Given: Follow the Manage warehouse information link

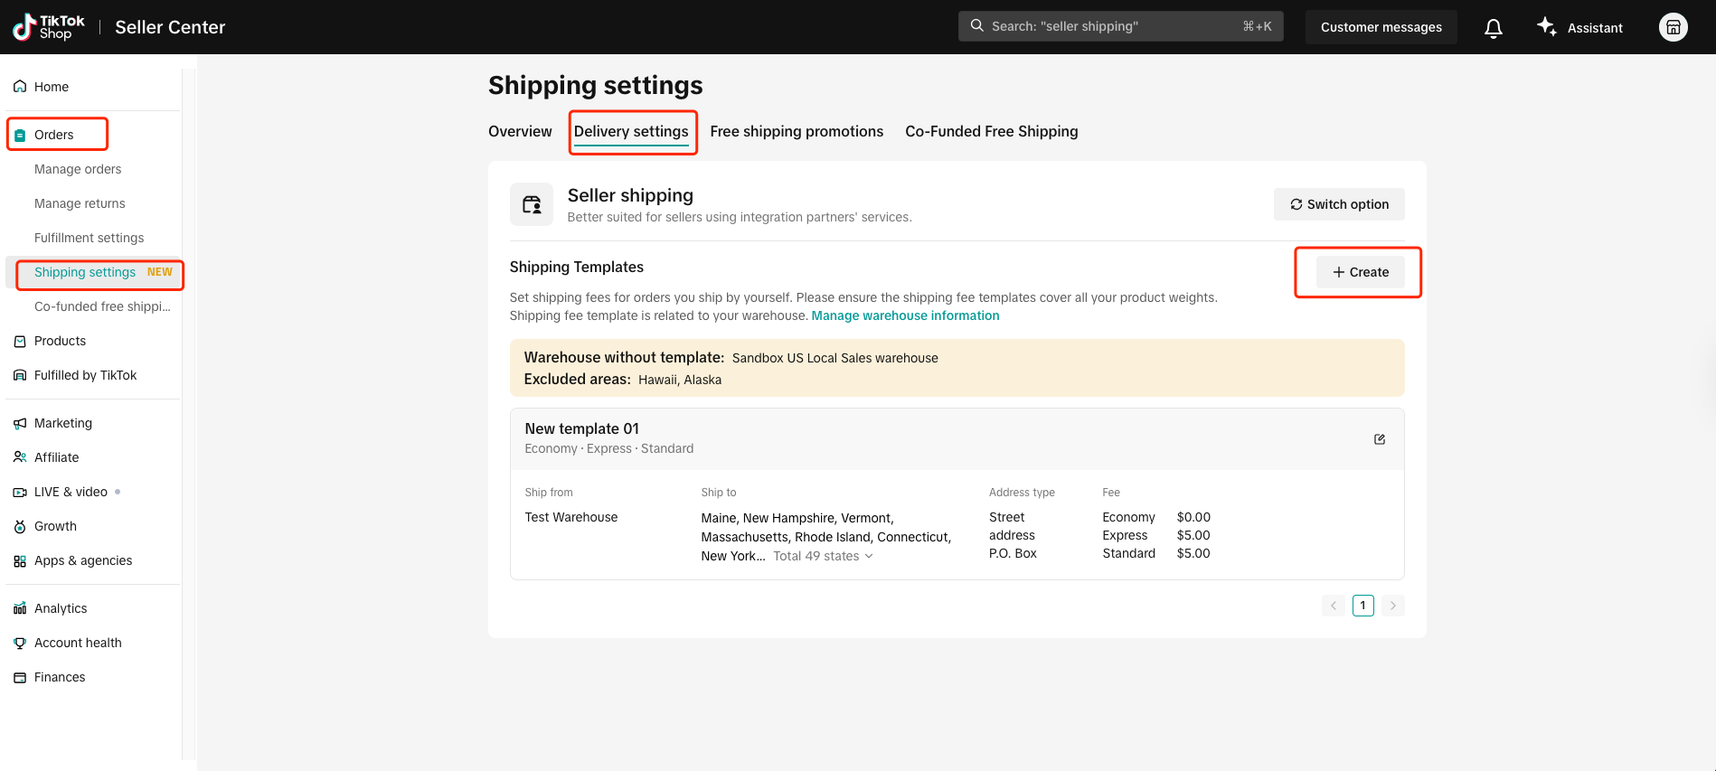Looking at the screenshot, I should (x=905, y=315).
